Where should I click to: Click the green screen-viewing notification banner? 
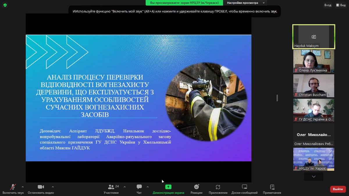(x=184, y=3)
